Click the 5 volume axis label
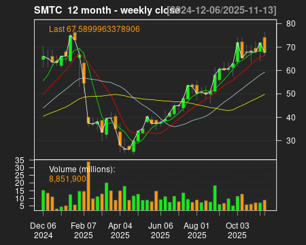This screenshot has width=306, height=245. click(x=22, y=206)
